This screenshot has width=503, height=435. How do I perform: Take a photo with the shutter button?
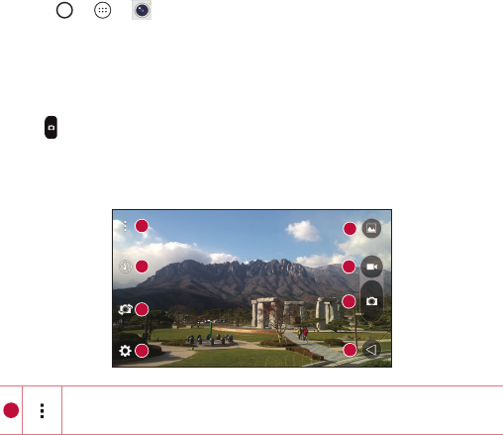371,301
